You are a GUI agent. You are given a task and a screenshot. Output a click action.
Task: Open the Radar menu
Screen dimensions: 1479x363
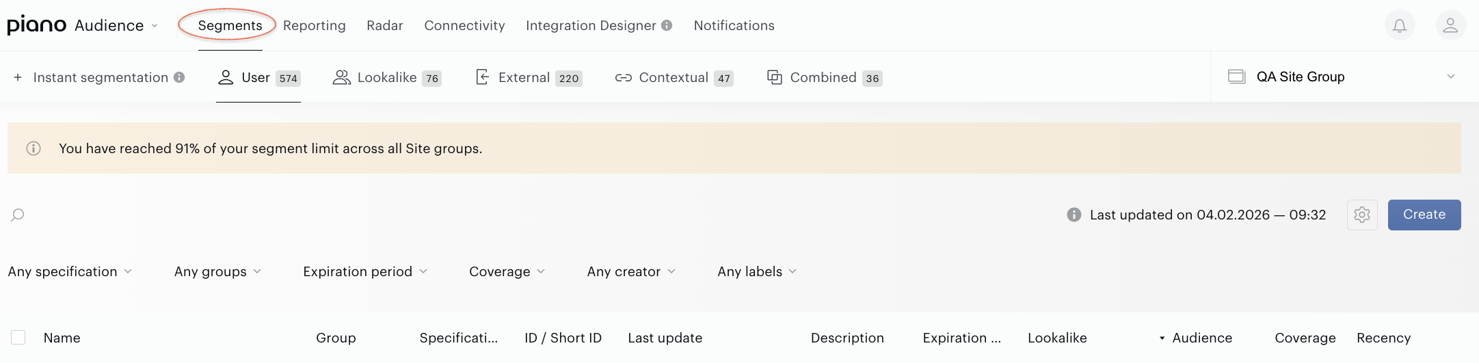pos(385,25)
